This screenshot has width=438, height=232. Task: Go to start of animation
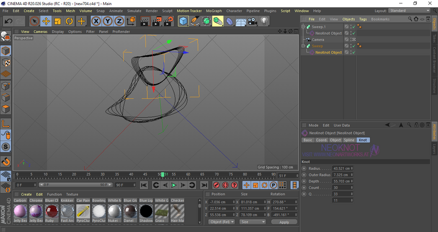[x=144, y=185]
